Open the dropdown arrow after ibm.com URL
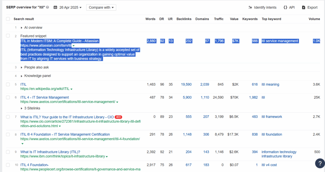325x172 pixels. point(107,157)
